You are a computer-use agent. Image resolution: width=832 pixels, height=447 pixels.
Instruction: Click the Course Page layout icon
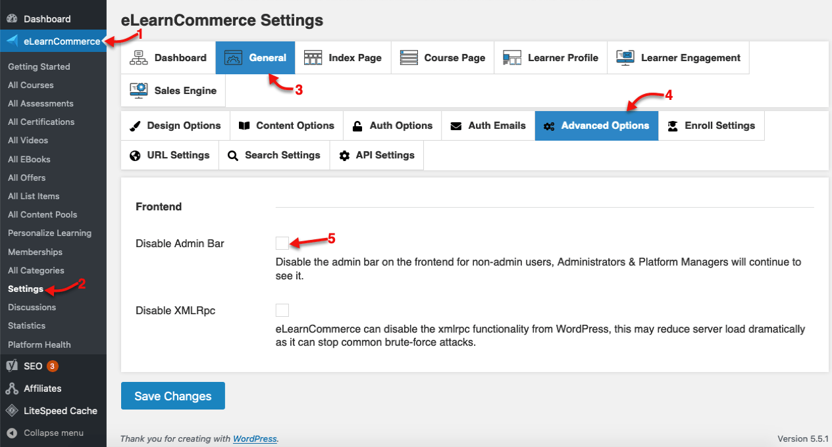[x=409, y=58]
